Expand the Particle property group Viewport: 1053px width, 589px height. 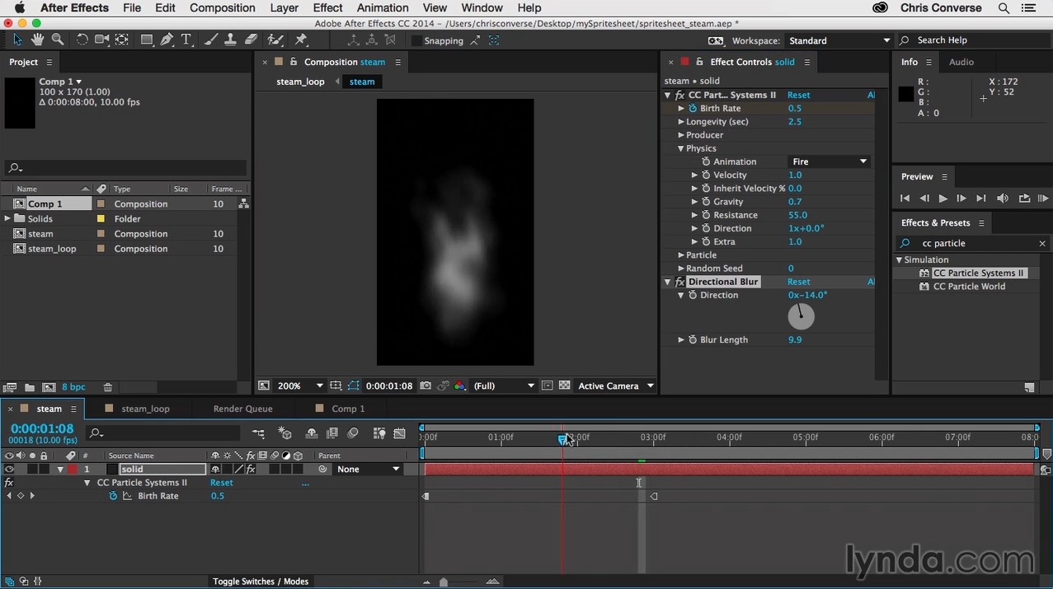pos(681,255)
